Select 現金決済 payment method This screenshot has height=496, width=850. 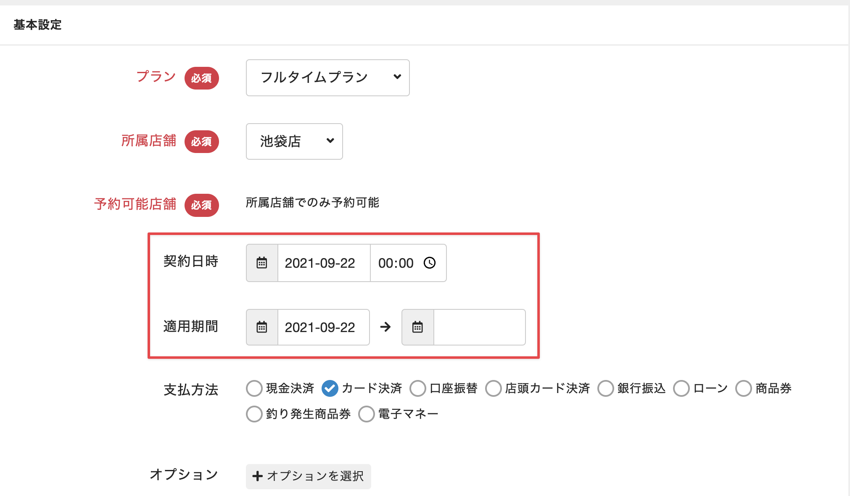point(254,388)
